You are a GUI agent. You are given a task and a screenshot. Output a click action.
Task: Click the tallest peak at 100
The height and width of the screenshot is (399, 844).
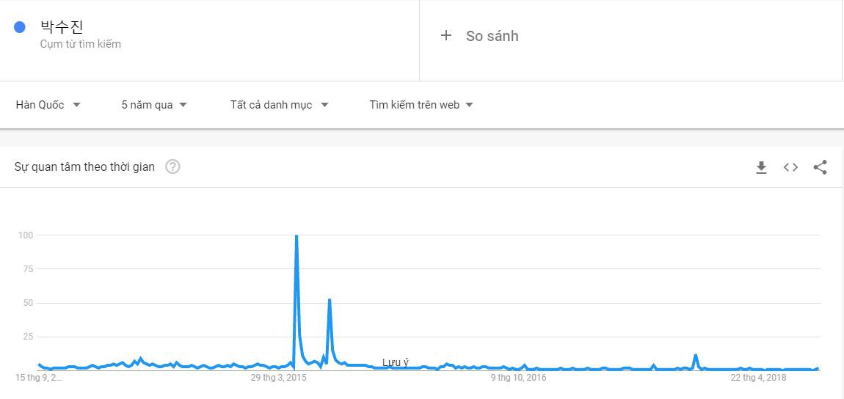(x=296, y=236)
